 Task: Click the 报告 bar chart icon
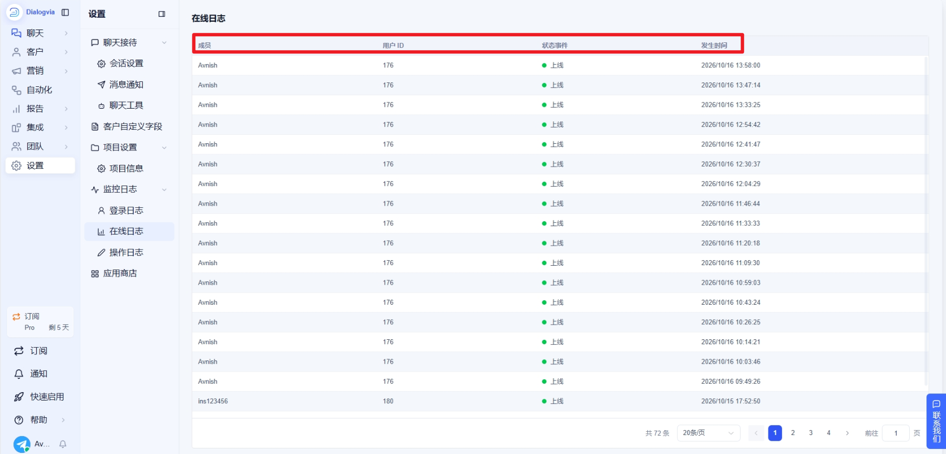pyautogui.click(x=16, y=109)
